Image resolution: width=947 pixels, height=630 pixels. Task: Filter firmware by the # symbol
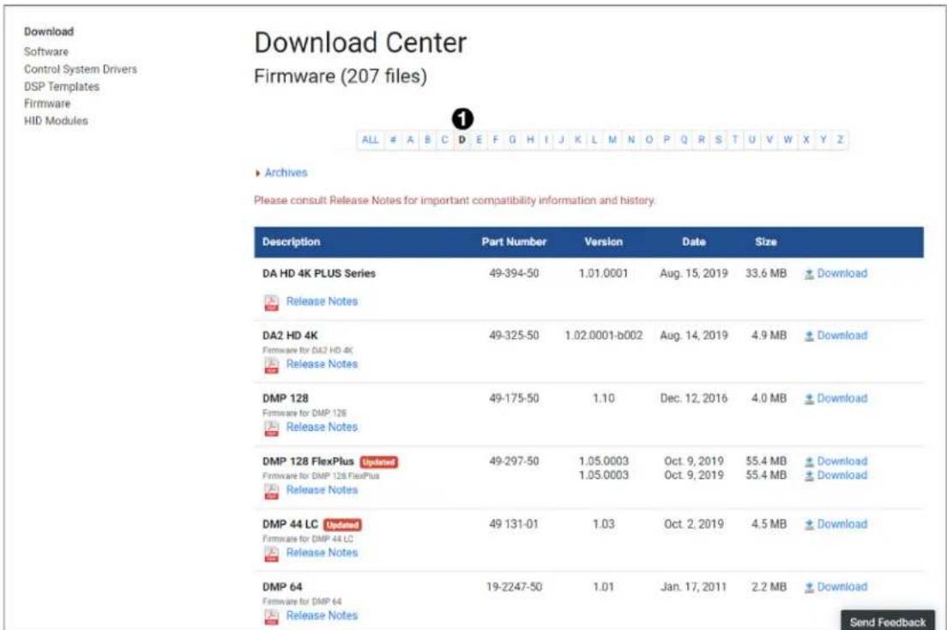(393, 140)
